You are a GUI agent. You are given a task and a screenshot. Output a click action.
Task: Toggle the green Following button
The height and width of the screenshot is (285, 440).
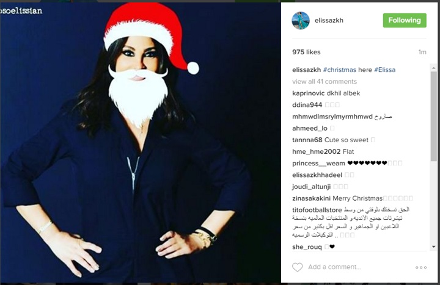point(405,20)
